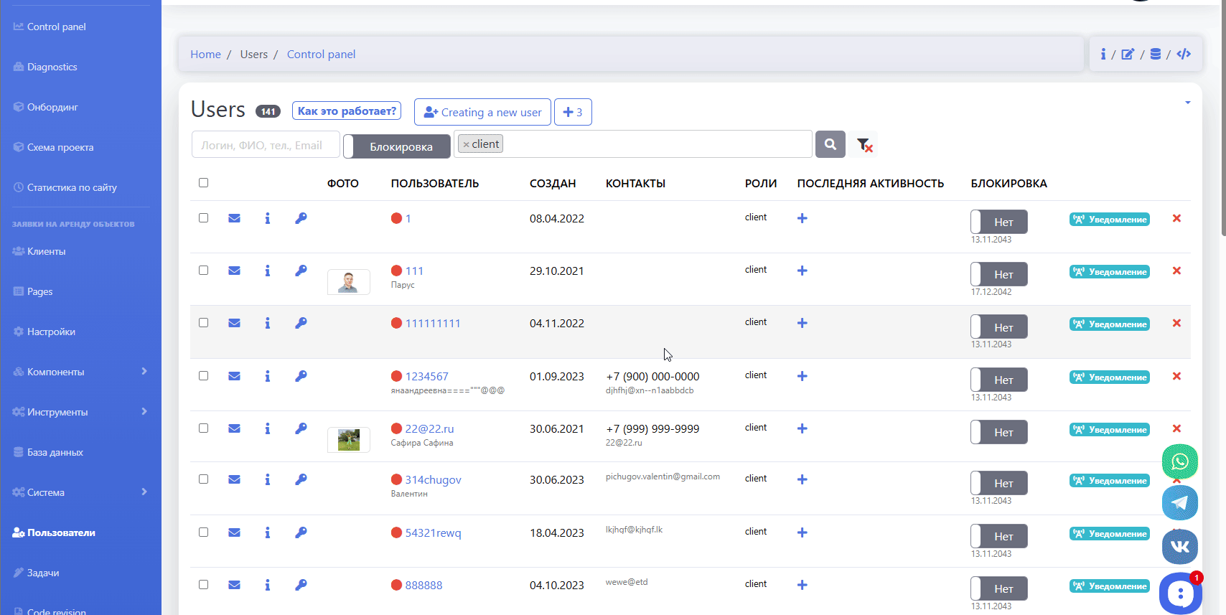Click the magnifier search button
The height and width of the screenshot is (615, 1226).
(x=830, y=144)
